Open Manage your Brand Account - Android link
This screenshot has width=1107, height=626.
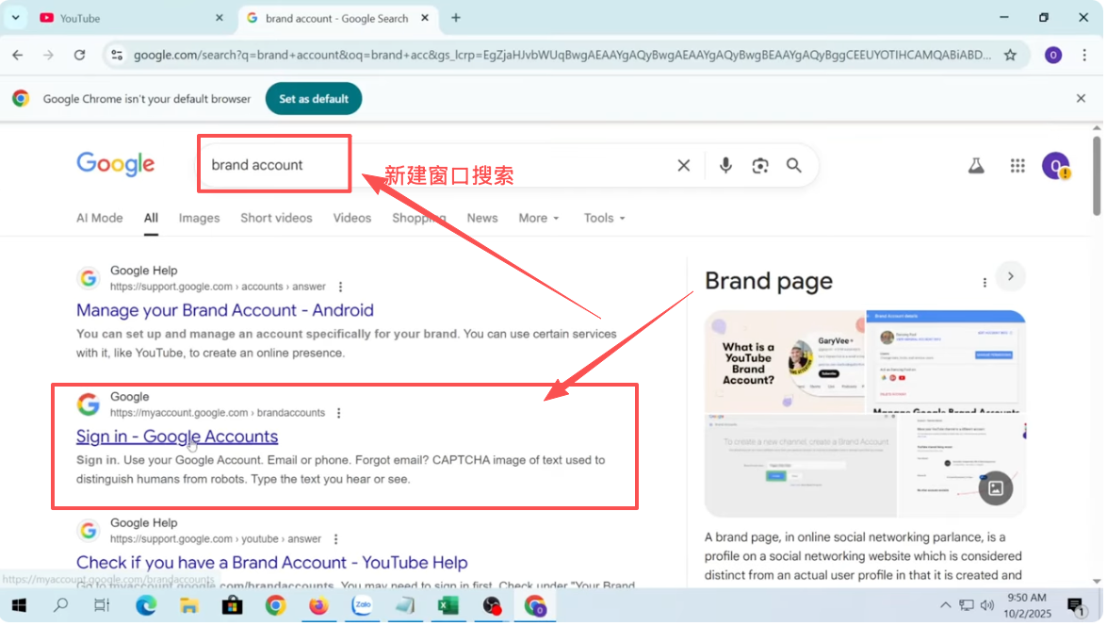click(225, 311)
